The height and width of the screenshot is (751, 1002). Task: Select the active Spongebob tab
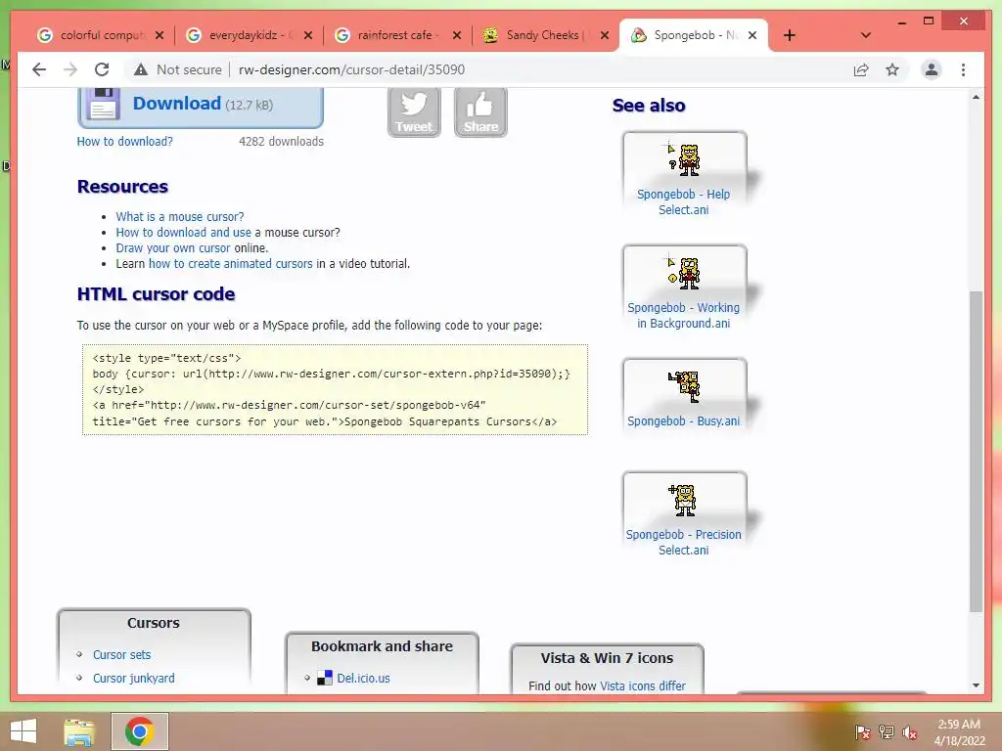tap(694, 35)
